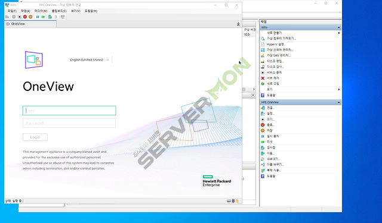
Task: Focus the Password input field
Action: click(69, 123)
